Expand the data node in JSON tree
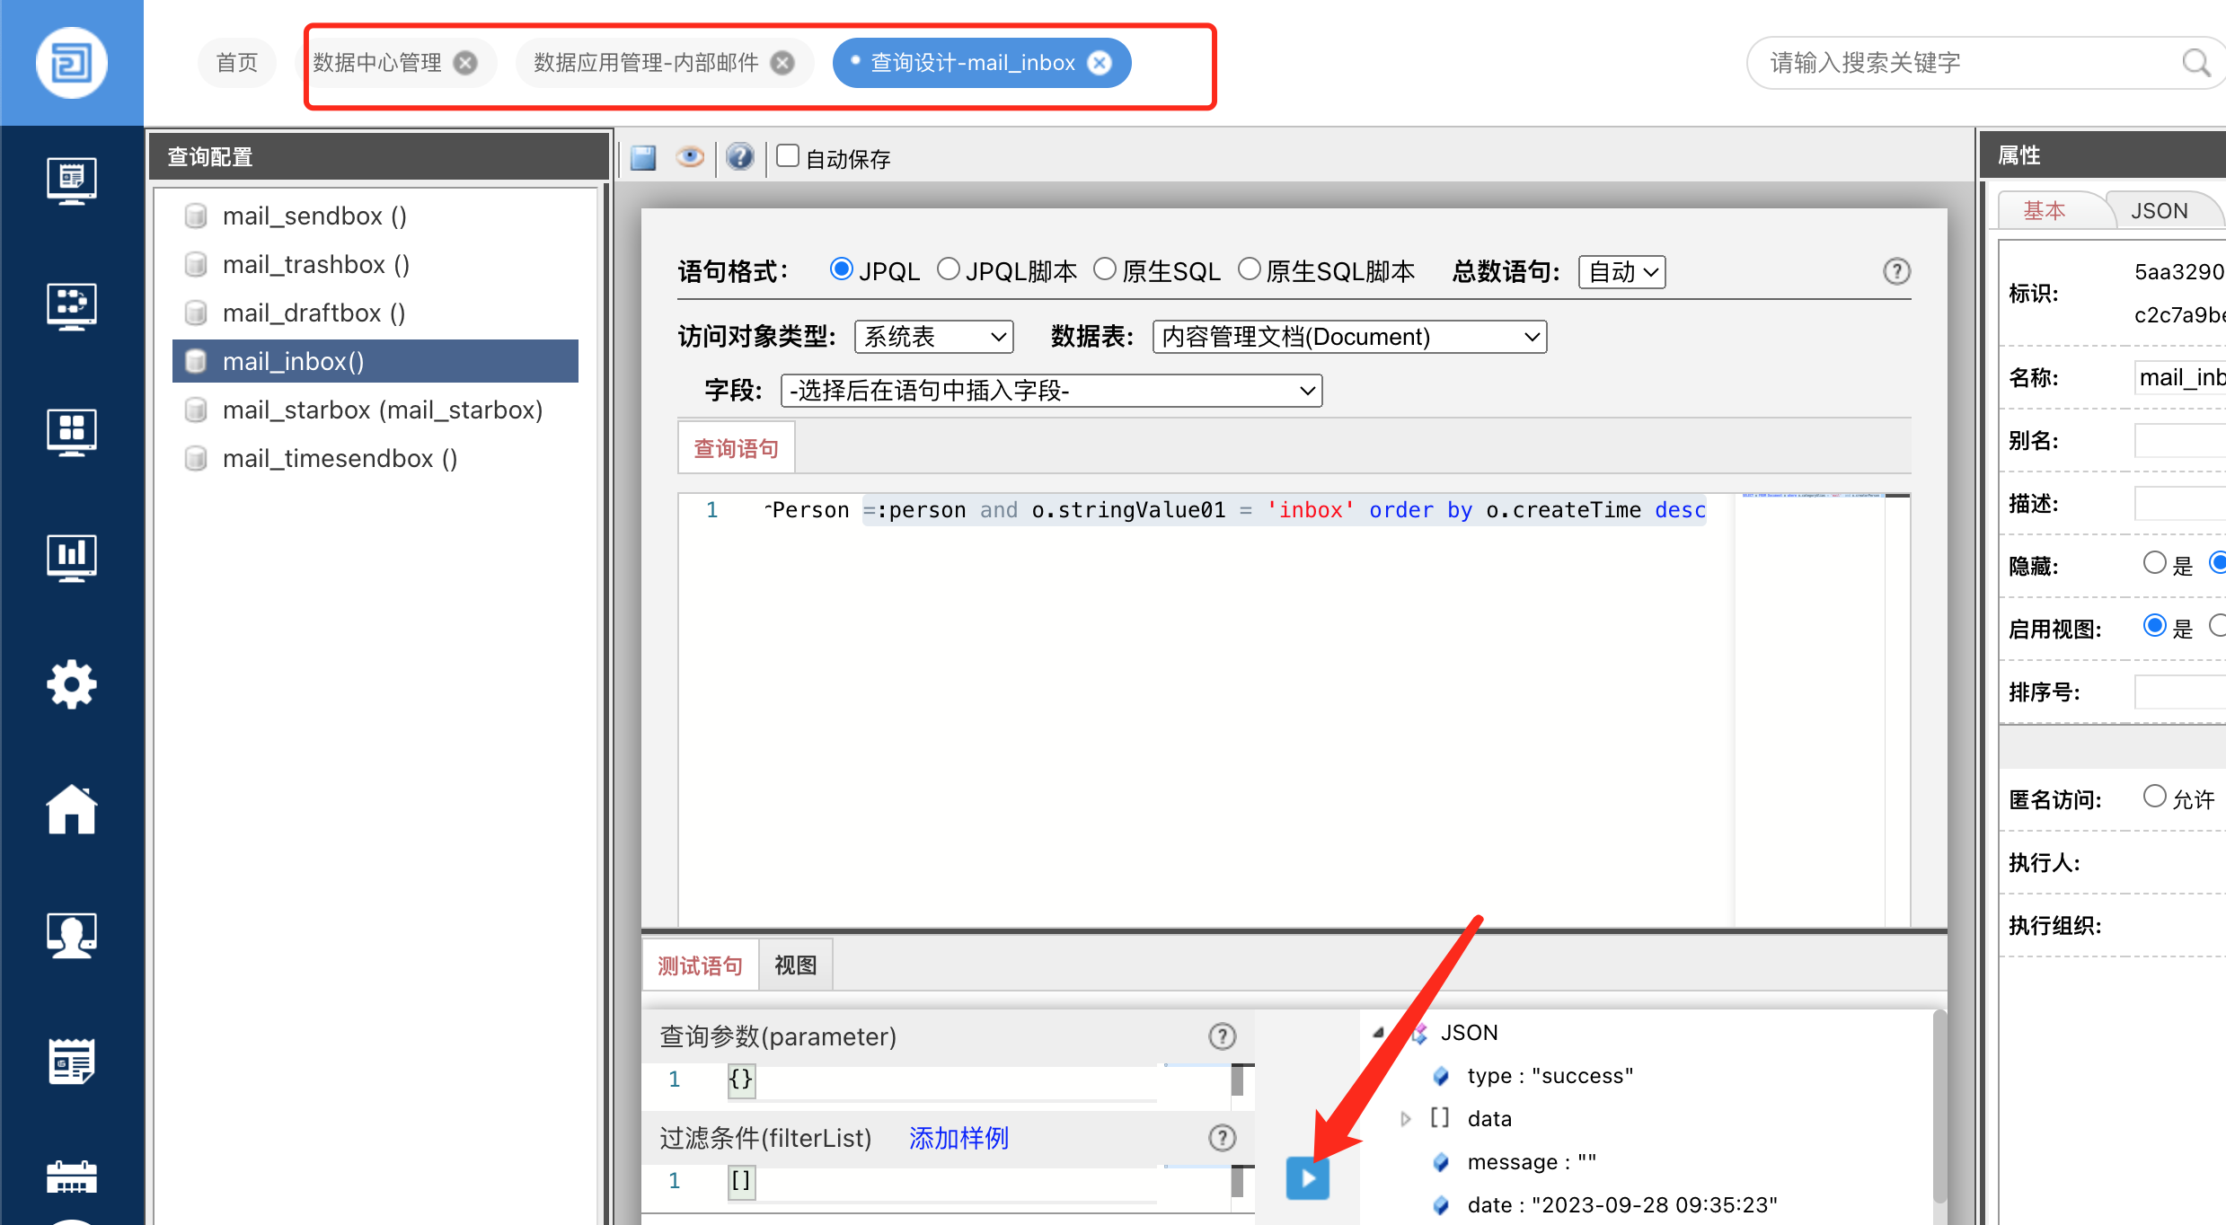Viewport: 2226px width, 1225px height. 1406,1119
